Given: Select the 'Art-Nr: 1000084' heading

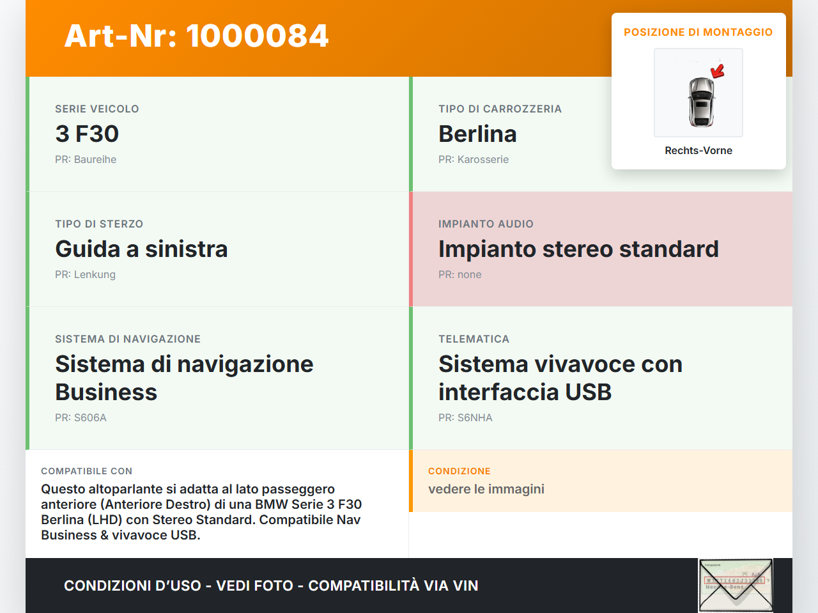Looking at the screenshot, I should [196, 36].
